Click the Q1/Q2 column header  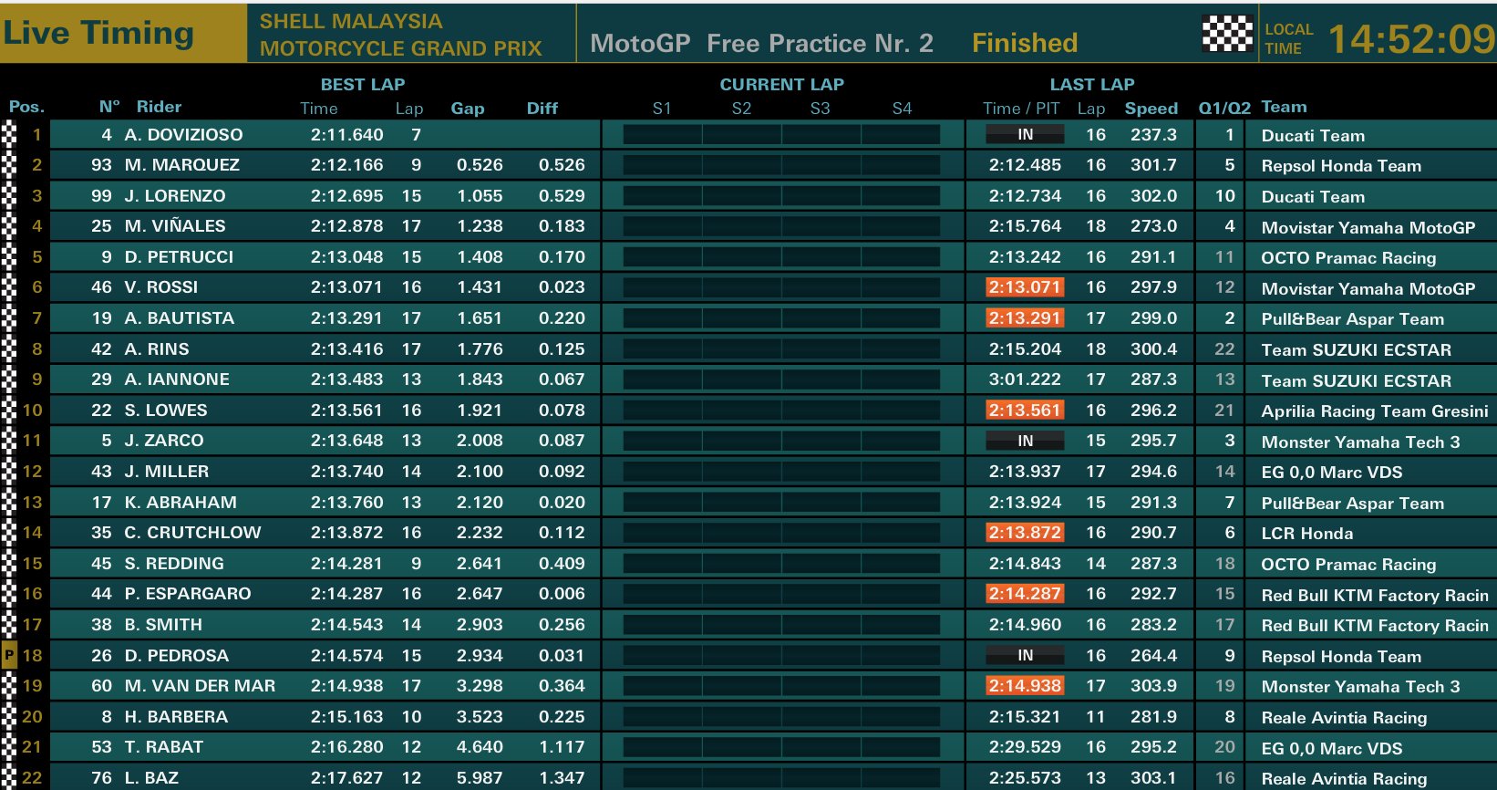coord(1224,109)
